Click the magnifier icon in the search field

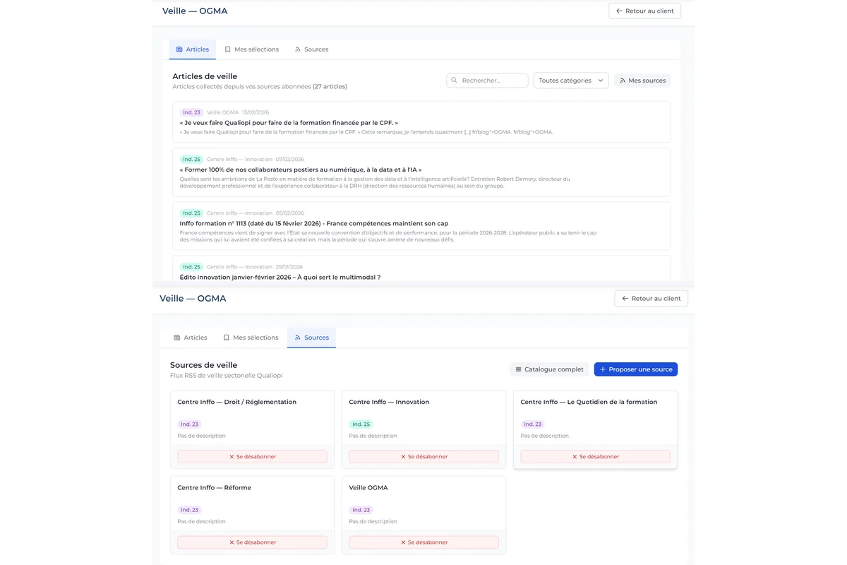coord(453,80)
